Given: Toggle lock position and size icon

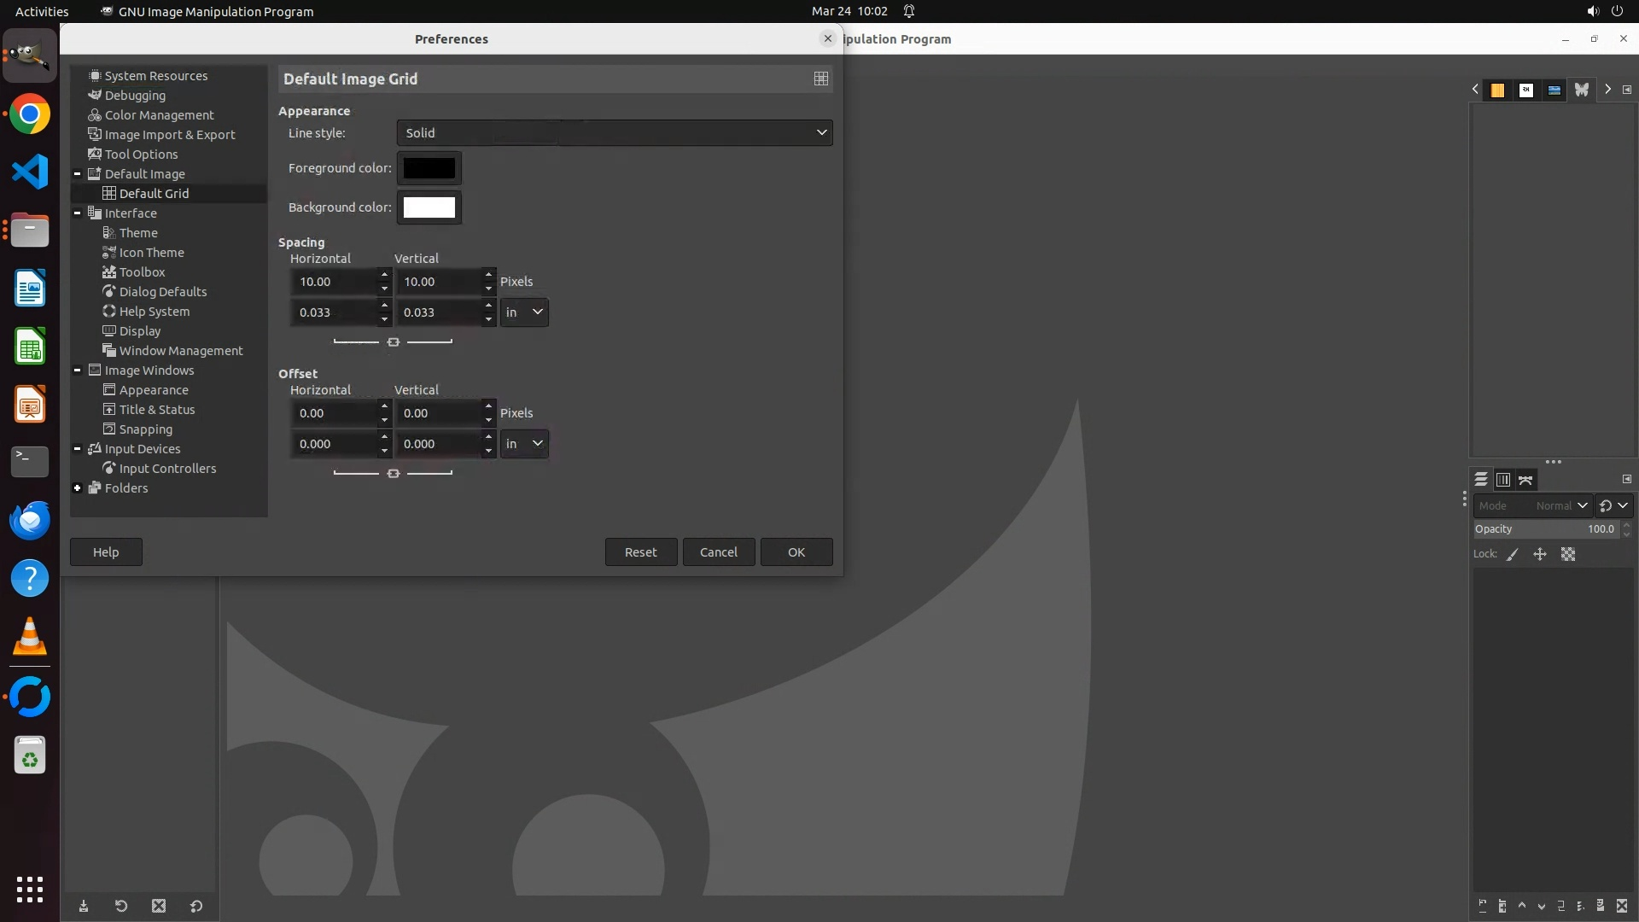Looking at the screenshot, I should [1540, 554].
